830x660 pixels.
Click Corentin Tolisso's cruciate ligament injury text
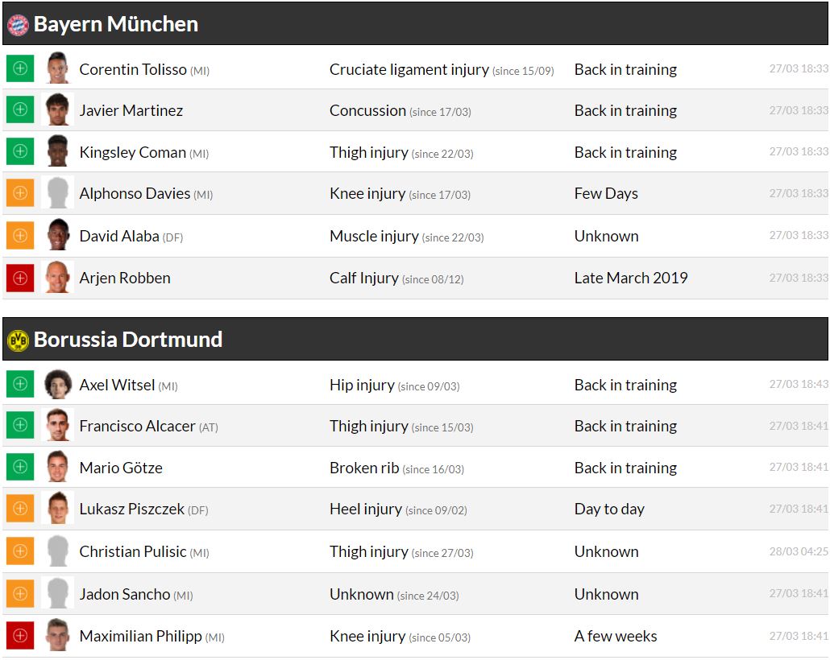409,70
